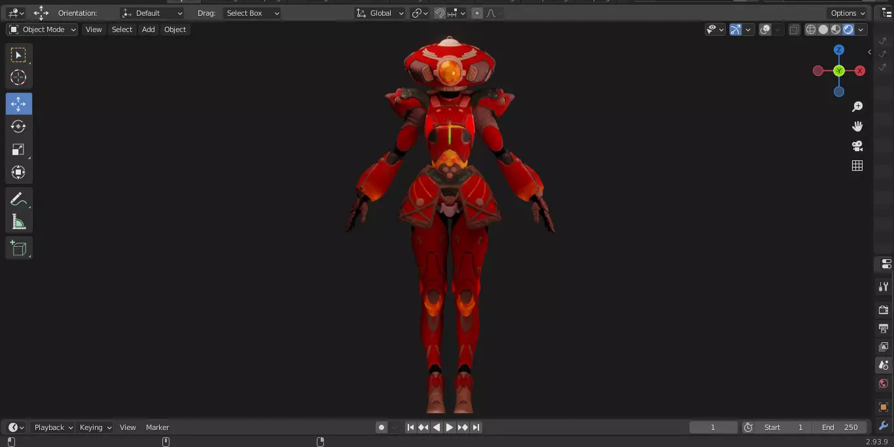Viewport: 894px width, 447px height.
Task: Open the Keying menu
Action: [96, 427]
